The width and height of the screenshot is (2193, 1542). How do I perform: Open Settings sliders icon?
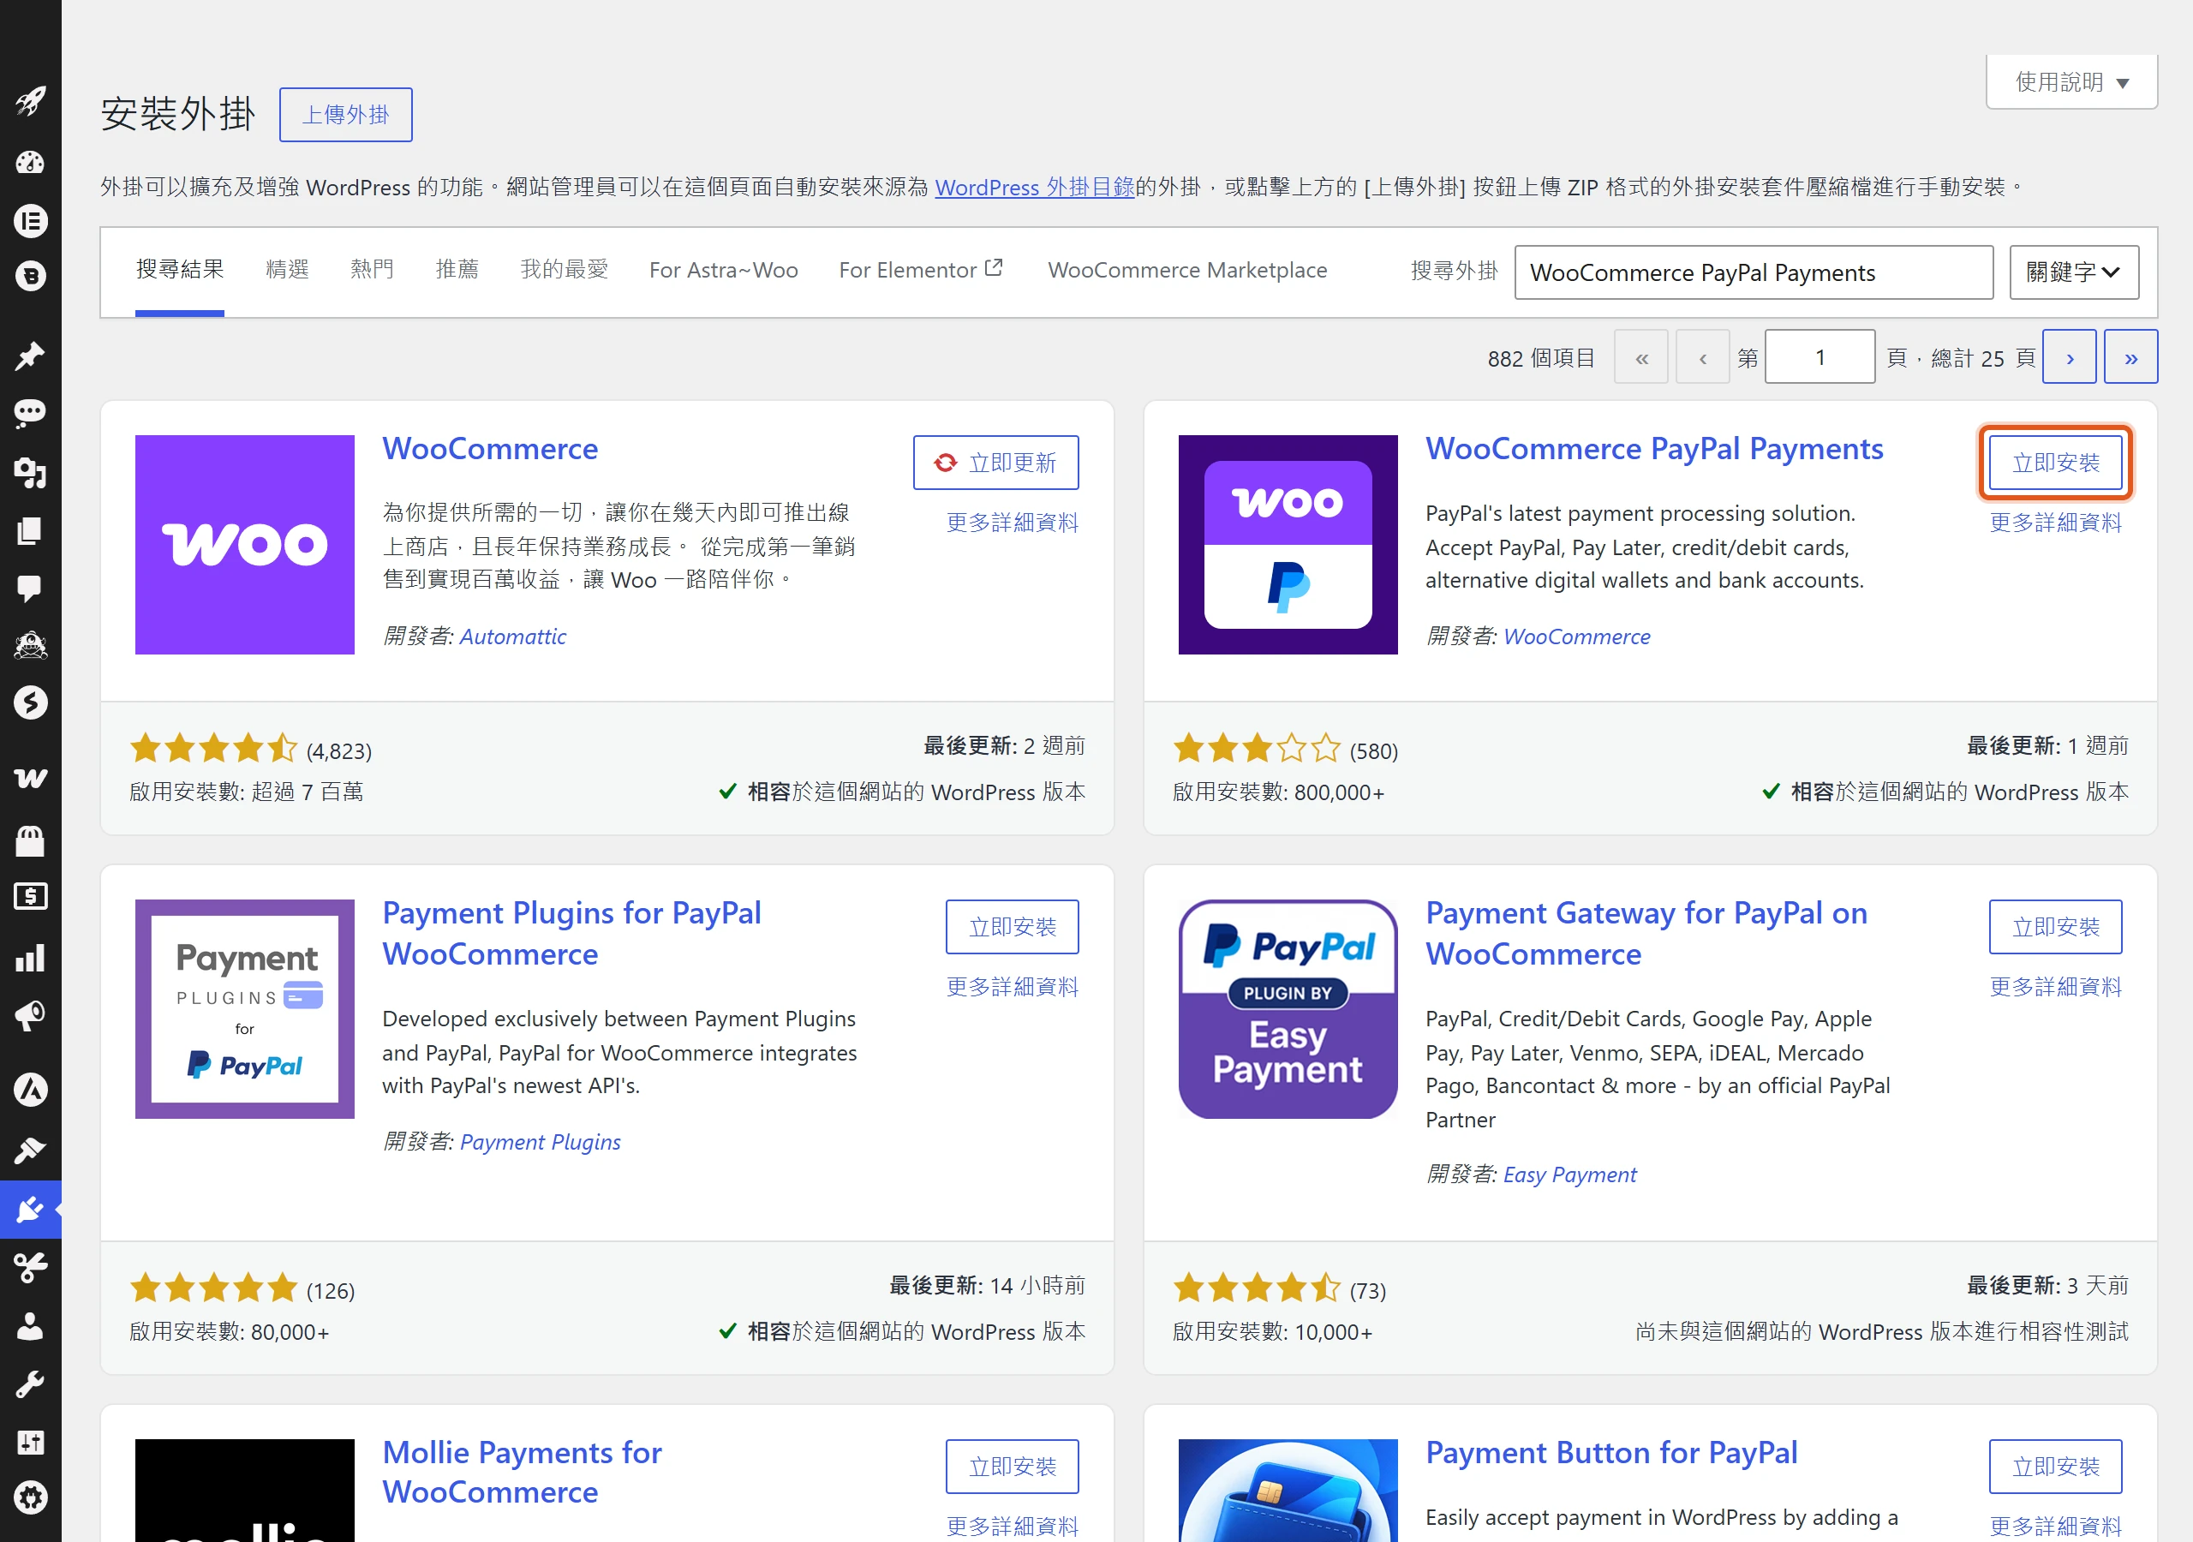click(31, 1442)
